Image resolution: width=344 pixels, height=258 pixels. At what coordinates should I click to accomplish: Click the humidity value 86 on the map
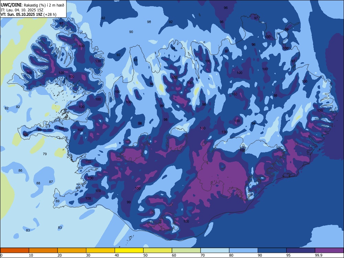(20, 171)
